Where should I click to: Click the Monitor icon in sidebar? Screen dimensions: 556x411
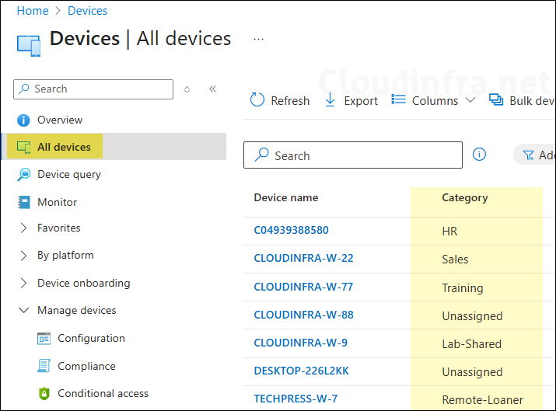(23, 202)
